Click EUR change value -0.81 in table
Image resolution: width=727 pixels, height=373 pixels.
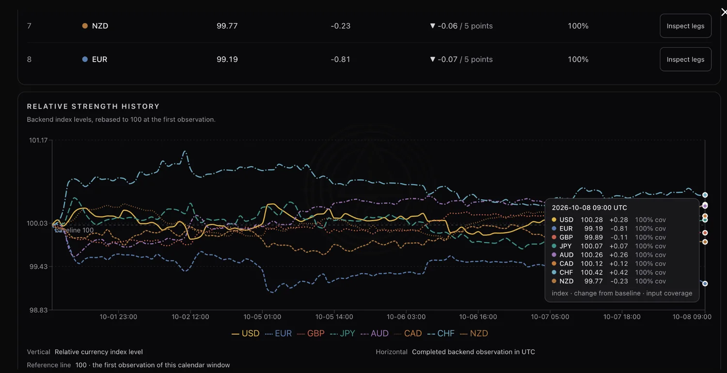340,59
